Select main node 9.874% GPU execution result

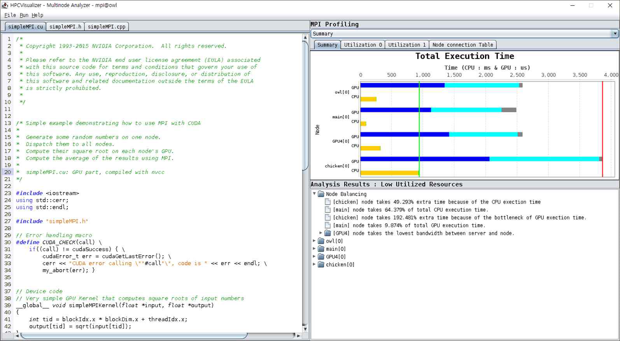[409, 225]
